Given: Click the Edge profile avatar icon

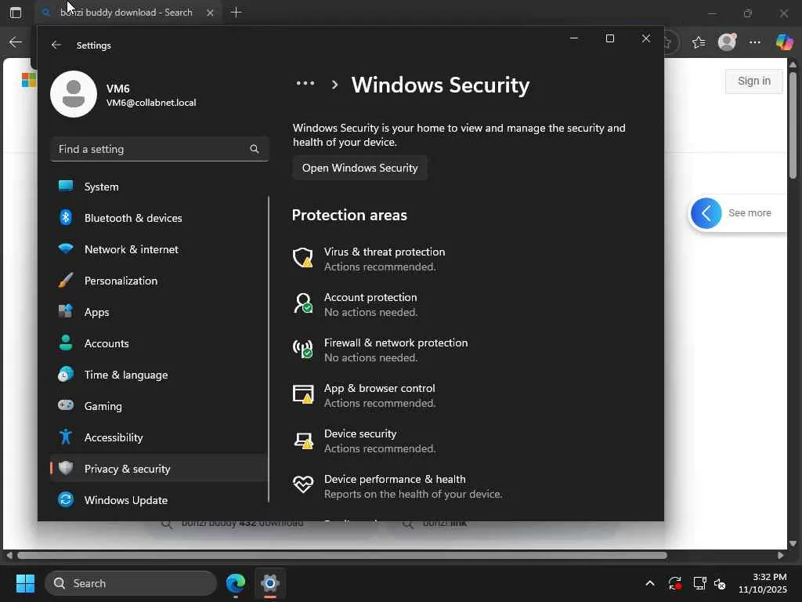Looking at the screenshot, I should coord(727,42).
